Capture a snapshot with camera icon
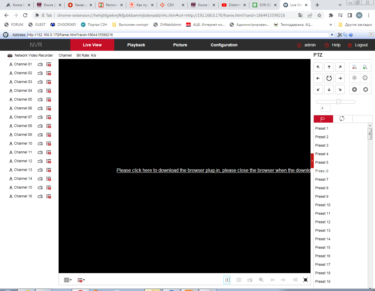 tap(239, 280)
